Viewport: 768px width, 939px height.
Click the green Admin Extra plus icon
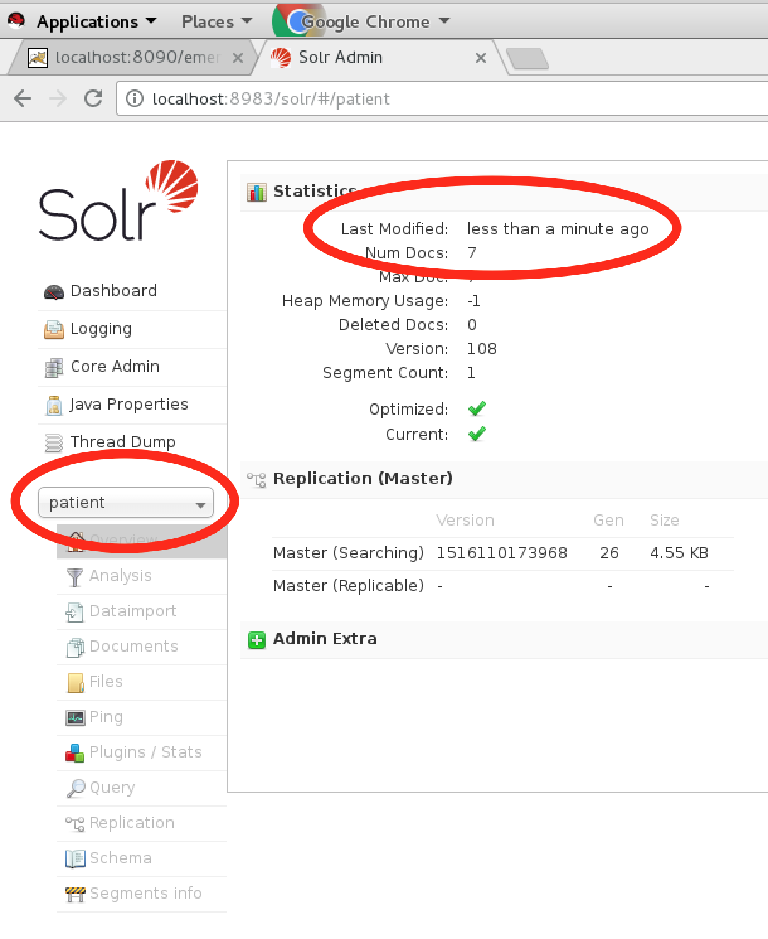pos(257,640)
